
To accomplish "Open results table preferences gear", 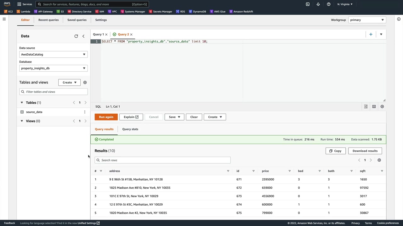I will tap(379, 160).
